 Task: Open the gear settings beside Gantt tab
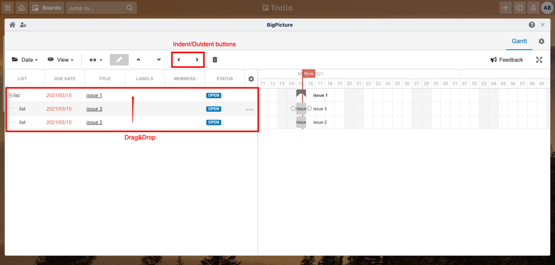tap(541, 42)
